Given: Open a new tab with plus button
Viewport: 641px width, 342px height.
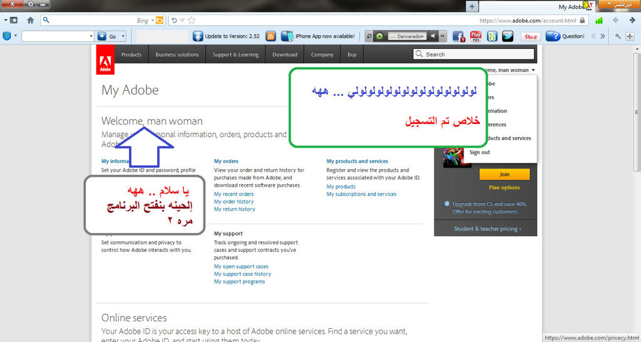Looking at the screenshot, I should pyautogui.click(x=472, y=6).
